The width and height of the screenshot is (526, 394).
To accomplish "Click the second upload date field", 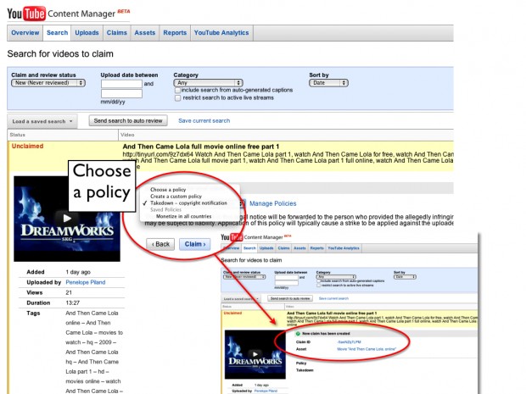I will [x=121, y=93].
